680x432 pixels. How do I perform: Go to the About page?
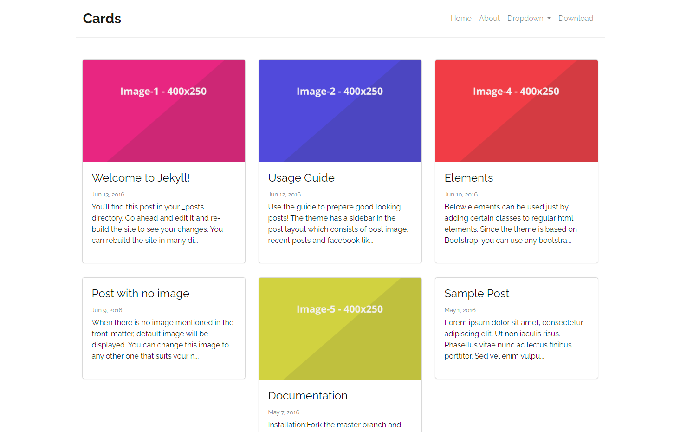[x=489, y=19]
